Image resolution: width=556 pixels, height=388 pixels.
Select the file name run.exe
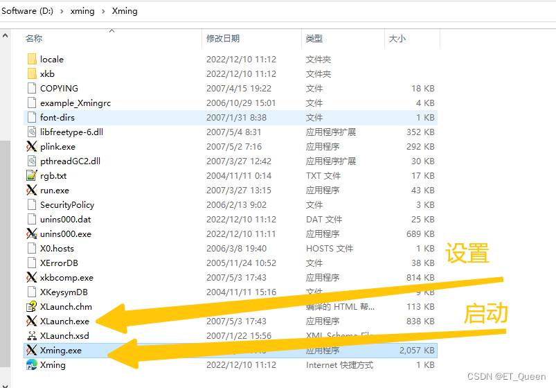[55, 191]
